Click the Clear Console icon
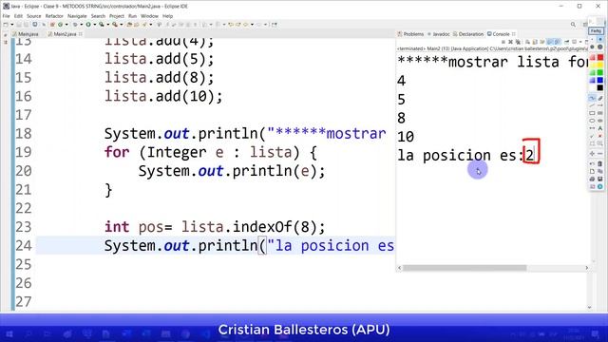The height and width of the screenshot is (342, 608). pyautogui.click(x=528, y=42)
